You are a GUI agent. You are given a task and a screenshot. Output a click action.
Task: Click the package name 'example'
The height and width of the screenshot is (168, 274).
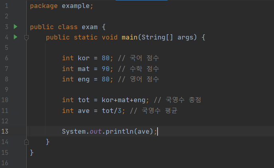pos(76,6)
